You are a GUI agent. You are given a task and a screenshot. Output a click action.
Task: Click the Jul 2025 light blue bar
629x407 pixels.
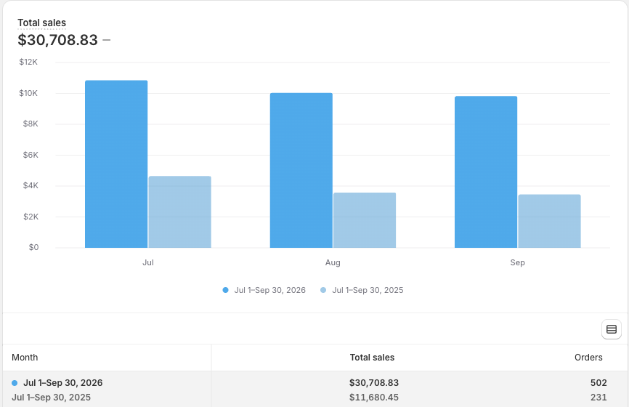click(x=179, y=212)
